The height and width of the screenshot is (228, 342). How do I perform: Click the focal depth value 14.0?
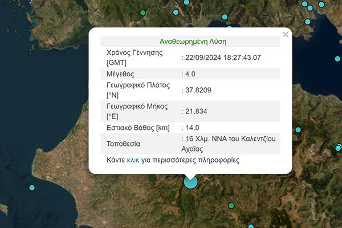click(x=191, y=128)
